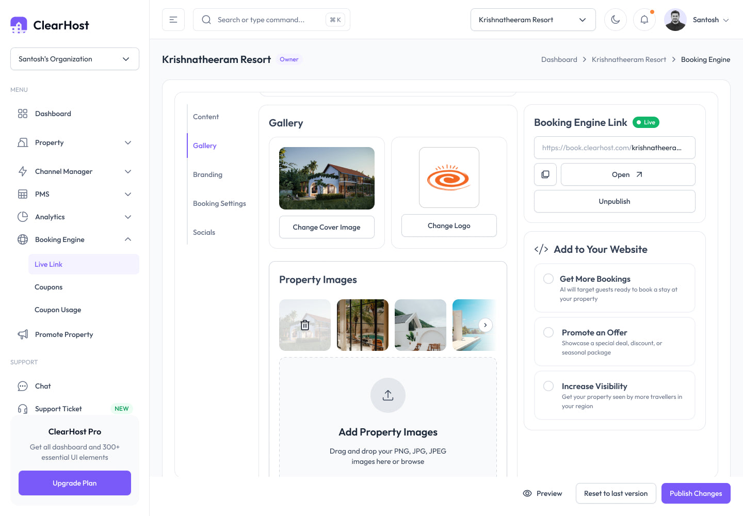Expand the Channel Manager menu section

[75, 171]
